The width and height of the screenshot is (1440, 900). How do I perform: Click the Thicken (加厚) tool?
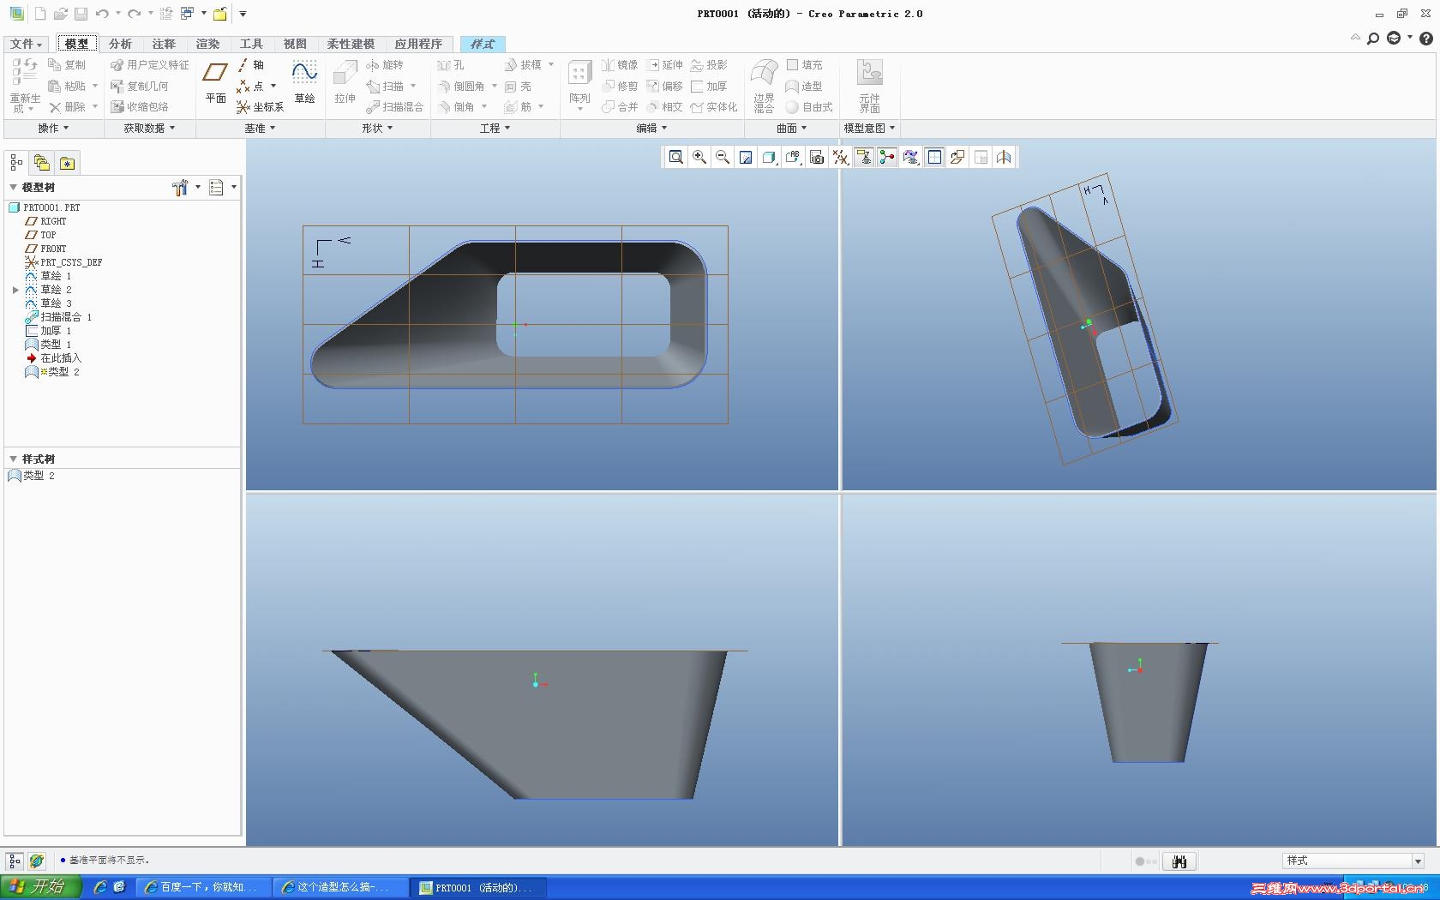[x=709, y=87]
